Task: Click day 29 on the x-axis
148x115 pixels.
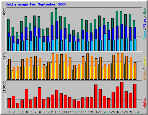Action: click(x=130, y=112)
